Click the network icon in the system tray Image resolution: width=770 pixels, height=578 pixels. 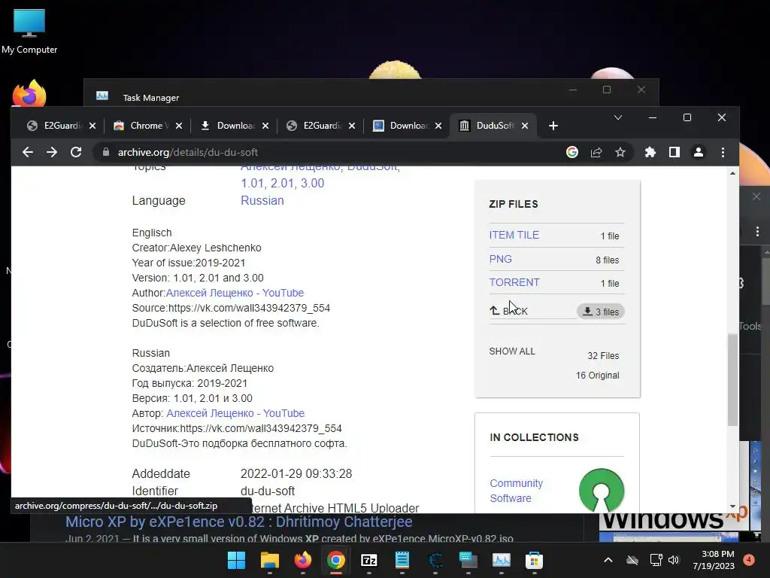[656, 560]
